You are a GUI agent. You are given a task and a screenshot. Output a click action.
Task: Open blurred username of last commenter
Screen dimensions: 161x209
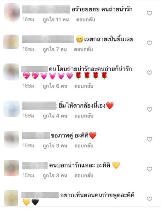tap(40, 195)
